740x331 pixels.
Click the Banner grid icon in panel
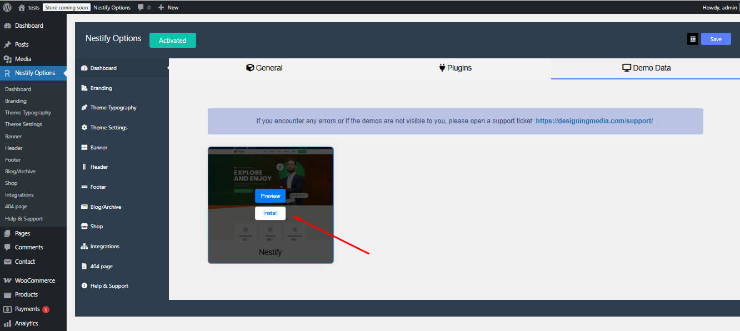pos(84,147)
